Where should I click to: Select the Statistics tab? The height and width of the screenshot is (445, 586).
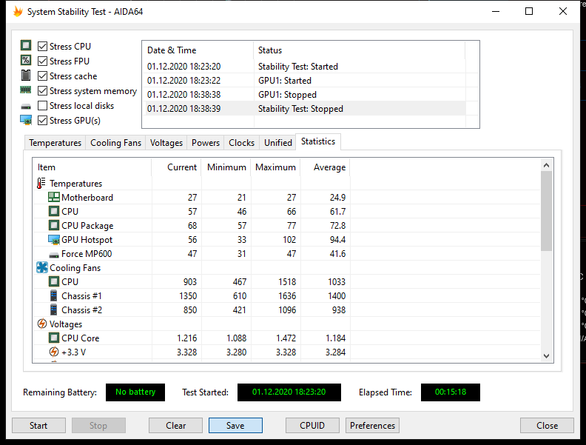(x=318, y=141)
